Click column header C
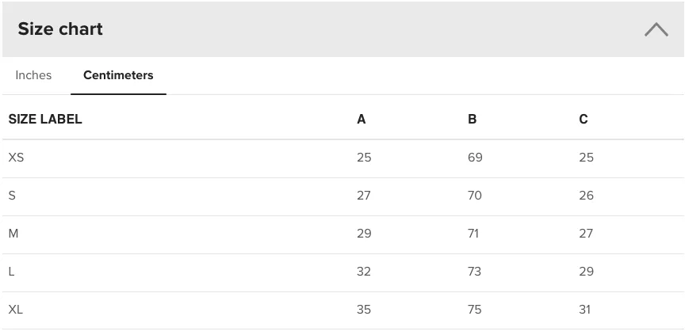The height and width of the screenshot is (335, 685). tap(584, 119)
